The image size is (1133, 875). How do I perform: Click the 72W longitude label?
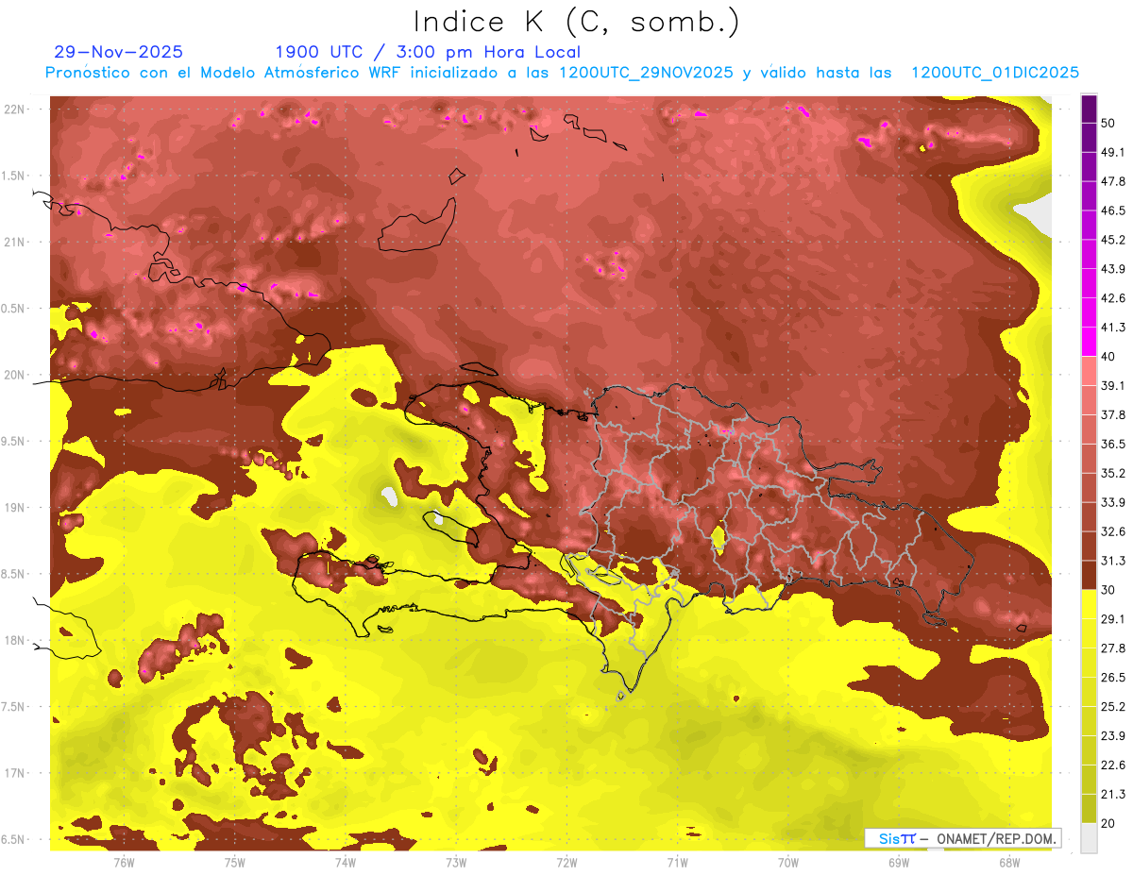(x=566, y=862)
